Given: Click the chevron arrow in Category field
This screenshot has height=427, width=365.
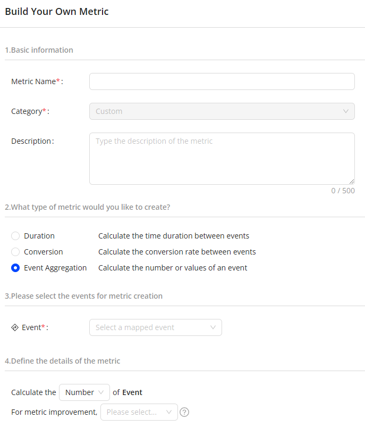Looking at the screenshot, I should [x=346, y=111].
